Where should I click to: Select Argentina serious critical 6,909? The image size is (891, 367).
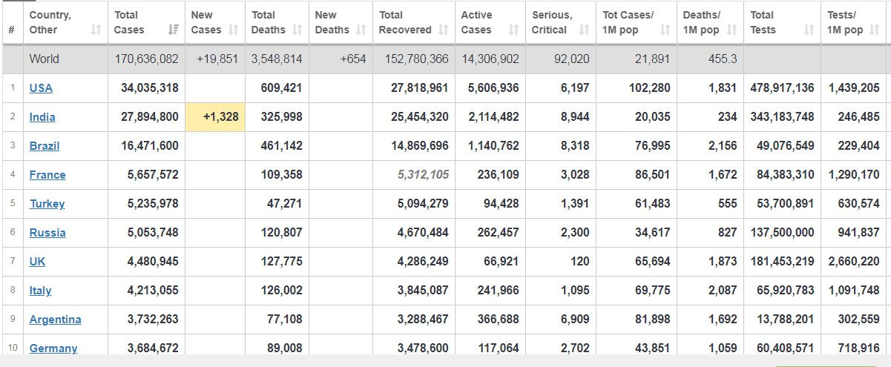pyautogui.click(x=575, y=319)
